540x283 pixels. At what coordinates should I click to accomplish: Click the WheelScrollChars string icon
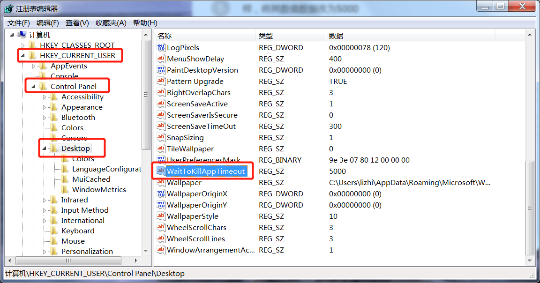click(161, 228)
